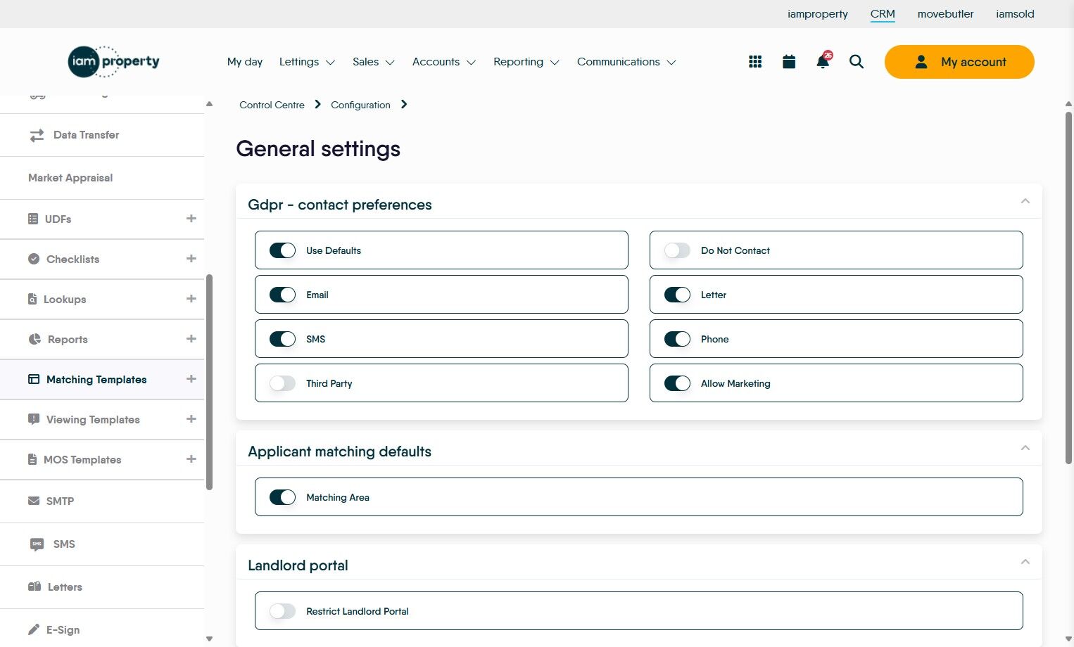Open the Lettings dropdown menu
The image size is (1074, 647).
307,62
